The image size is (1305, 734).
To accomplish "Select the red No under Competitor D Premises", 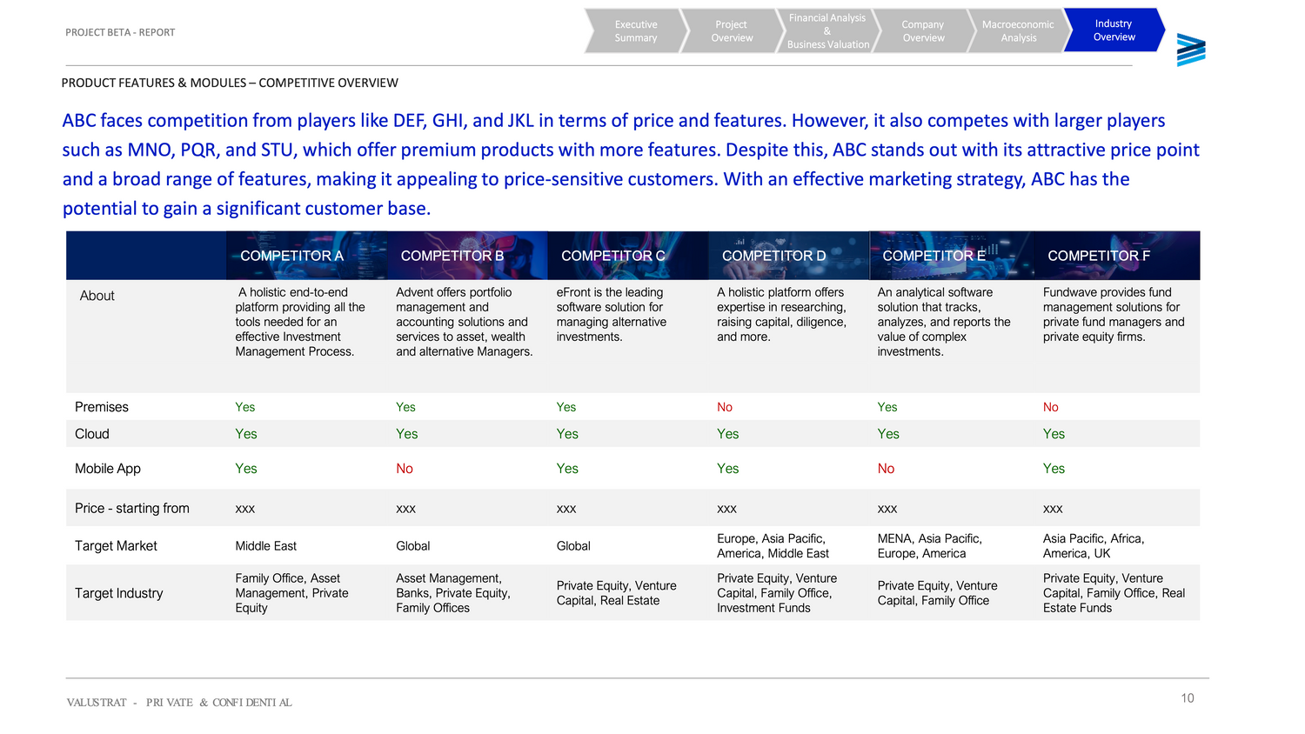I will click(725, 407).
